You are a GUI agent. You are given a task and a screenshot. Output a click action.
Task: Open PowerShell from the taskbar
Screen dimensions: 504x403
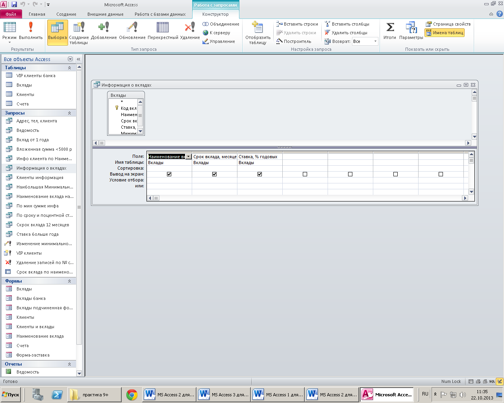[x=57, y=395]
